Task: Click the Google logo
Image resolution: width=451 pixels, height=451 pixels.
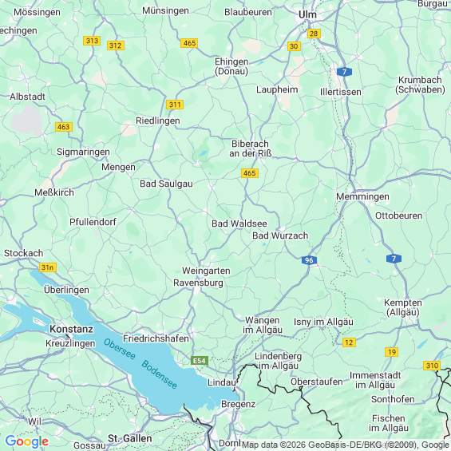Action: click(27, 441)
